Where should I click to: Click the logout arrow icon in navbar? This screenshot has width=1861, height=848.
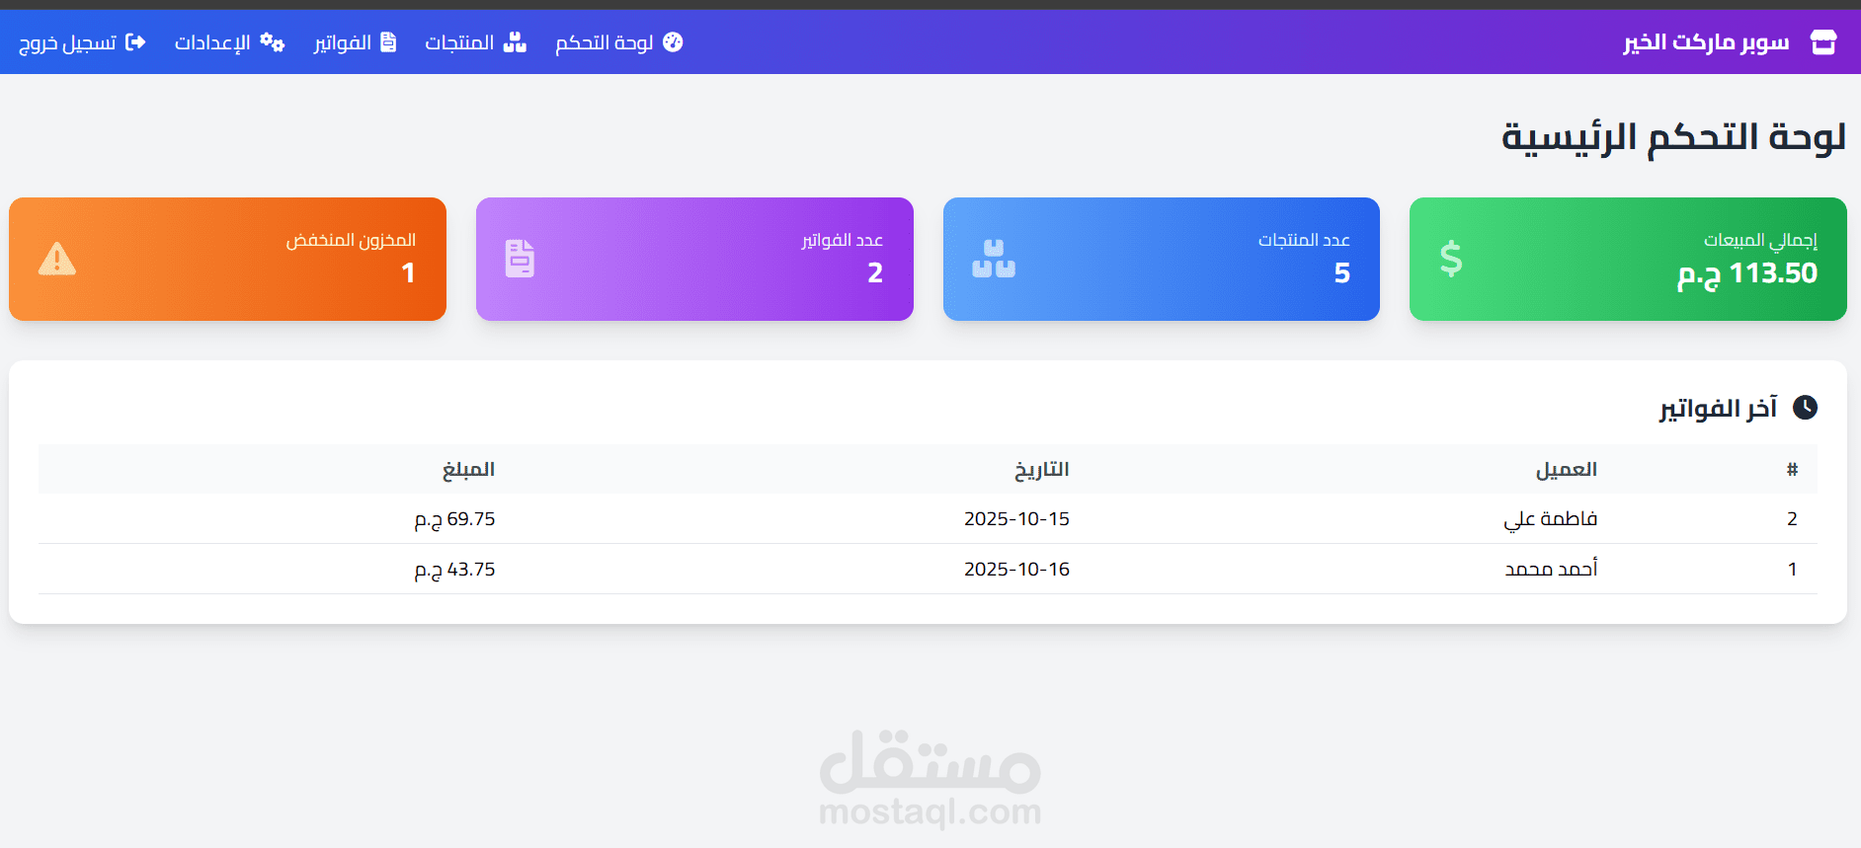pyautogui.click(x=135, y=41)
